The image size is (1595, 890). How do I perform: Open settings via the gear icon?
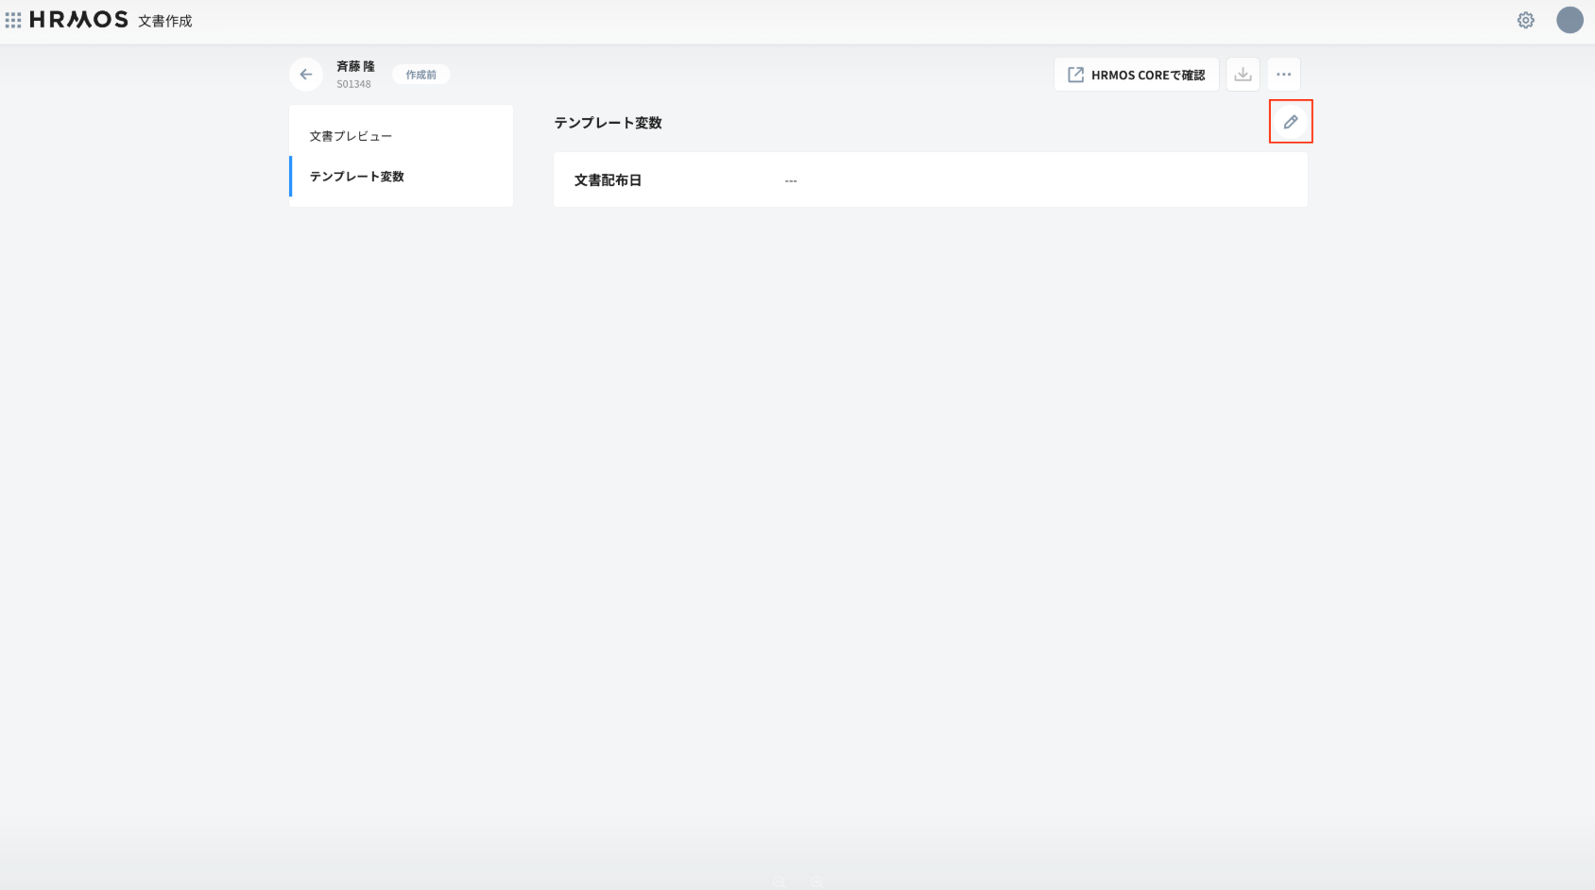[x=1525, y=20]
